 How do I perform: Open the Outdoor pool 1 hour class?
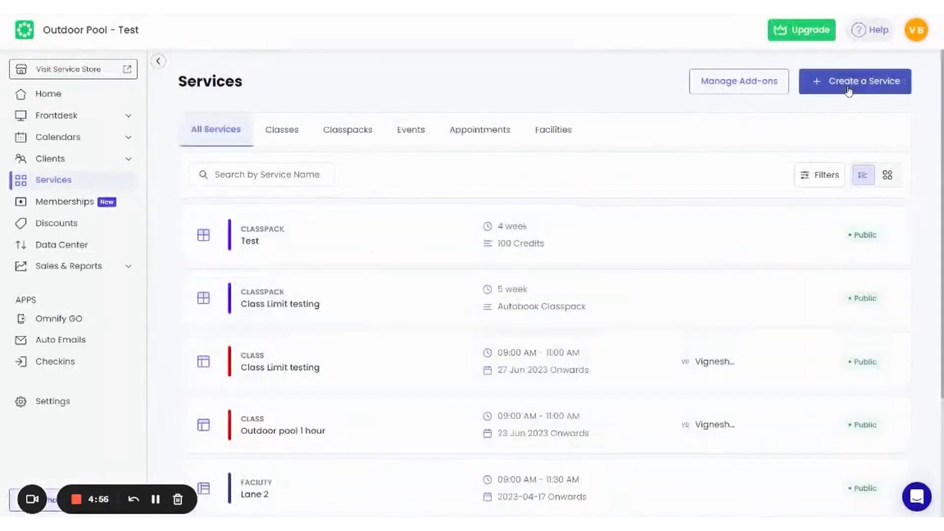click(546, 425)
